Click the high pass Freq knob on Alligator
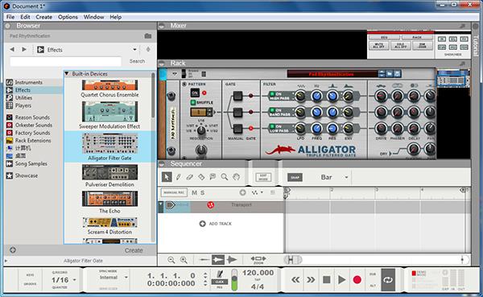 pyautogui.click(x=316, y=96)
